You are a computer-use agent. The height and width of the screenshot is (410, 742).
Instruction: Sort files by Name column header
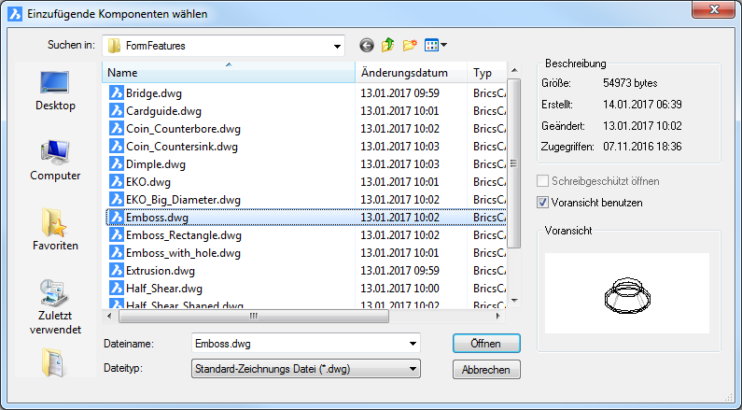click(x=228, y=72)
